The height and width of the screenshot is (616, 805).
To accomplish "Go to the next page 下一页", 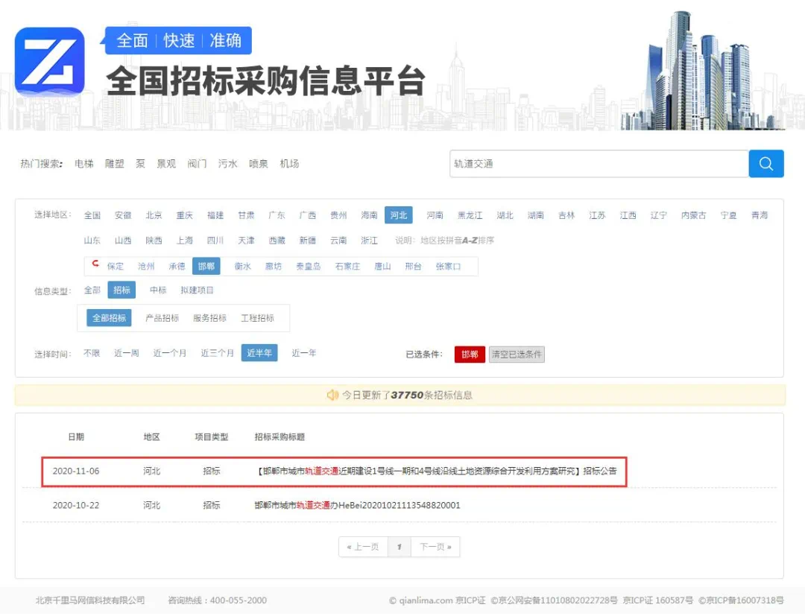I will 435,547.
